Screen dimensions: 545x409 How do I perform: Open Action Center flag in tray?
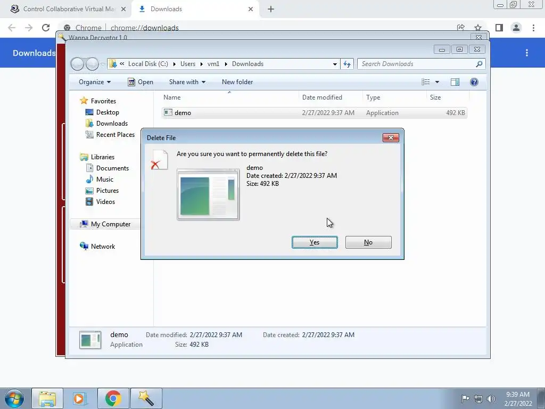[465, 399]
